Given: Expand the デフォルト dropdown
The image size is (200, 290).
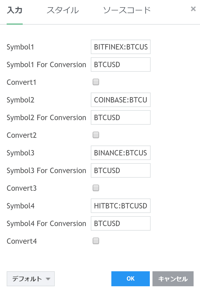Looking at the screenshot, I should [31, 279].
